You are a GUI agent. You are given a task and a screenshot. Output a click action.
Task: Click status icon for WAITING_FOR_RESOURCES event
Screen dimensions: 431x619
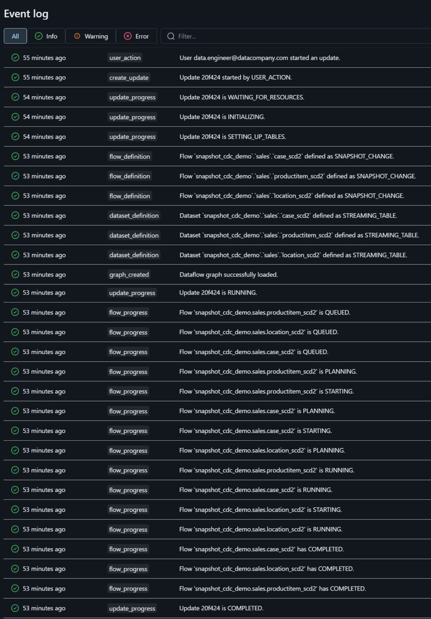point(15,97)
